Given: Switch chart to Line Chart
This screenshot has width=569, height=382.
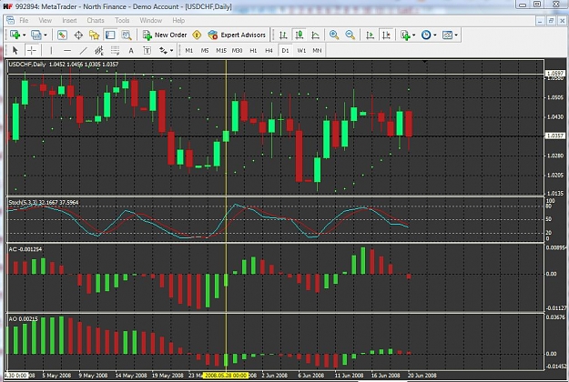Looking at the screenshot, I should (315, 35).
